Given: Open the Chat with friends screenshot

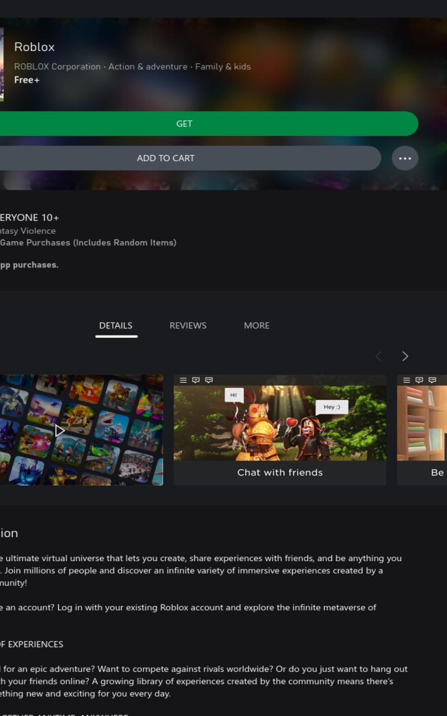Looking at the screenshot, I should coord(280,430).
